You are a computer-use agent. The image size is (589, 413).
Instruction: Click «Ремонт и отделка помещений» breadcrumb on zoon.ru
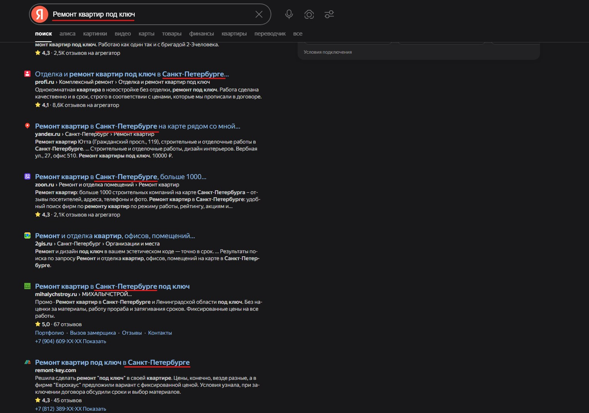pyautogui.click(x=96, y=184)
